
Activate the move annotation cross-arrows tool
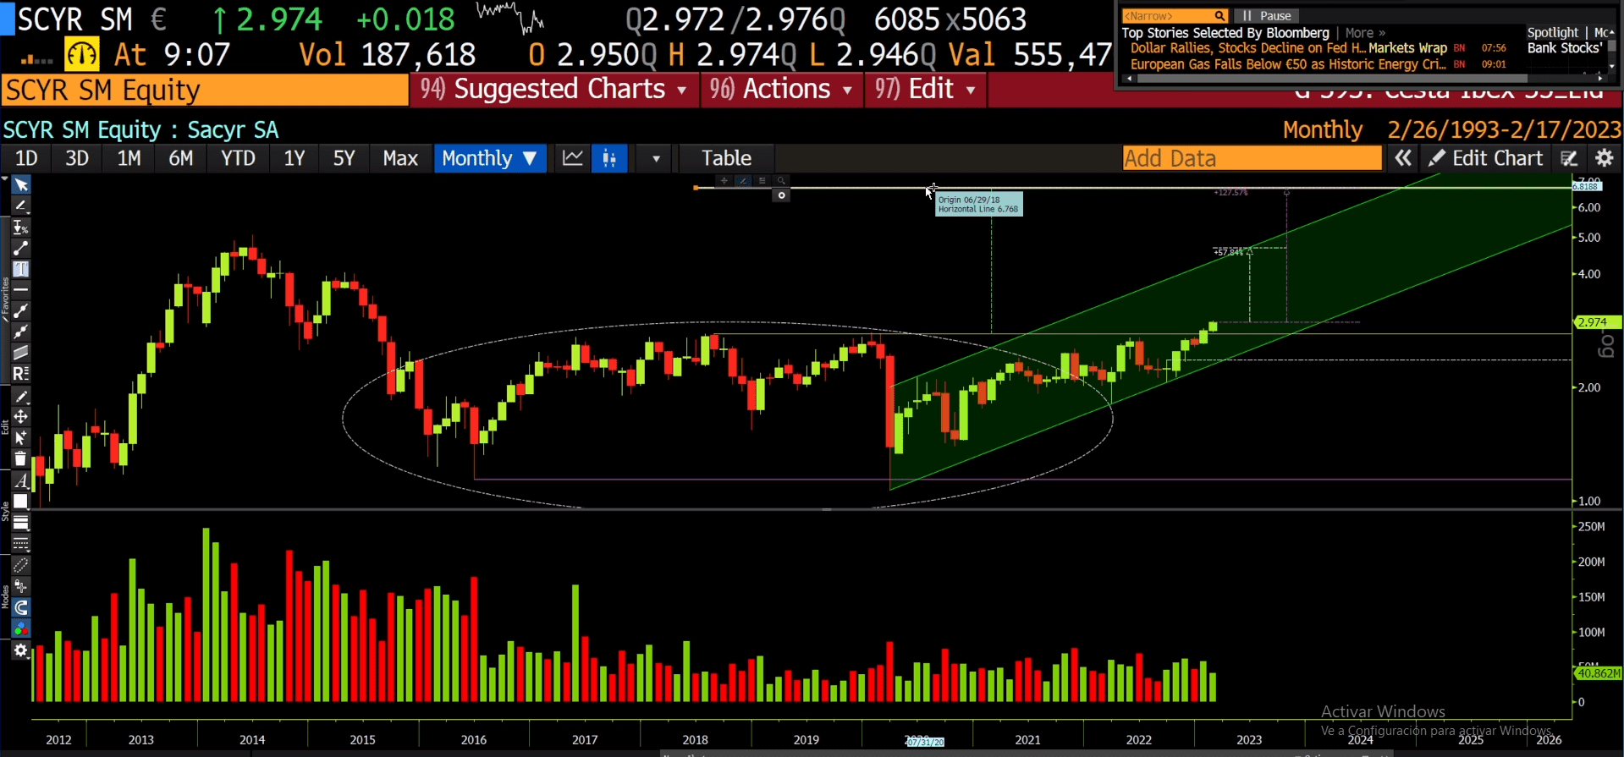pyautogui.click(x=21, y=417)
